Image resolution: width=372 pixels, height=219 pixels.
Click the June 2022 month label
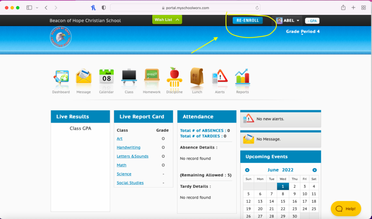(281, 170)
